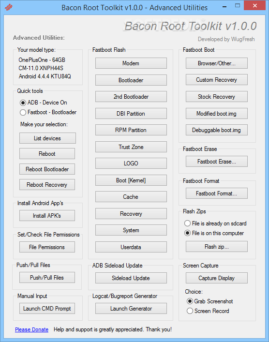Click the Reboot button
The width and height of the screenshot is (269, 342).
point(47,153)
